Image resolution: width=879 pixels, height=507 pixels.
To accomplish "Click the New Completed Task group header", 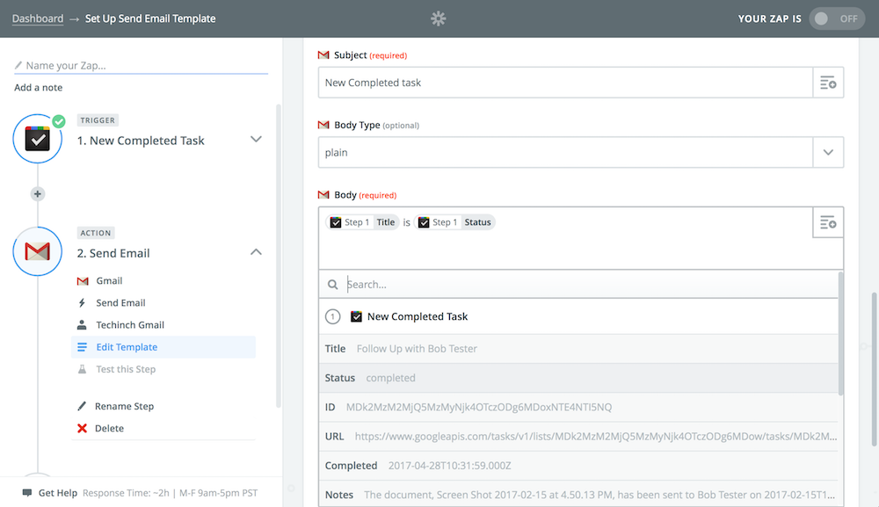I will [578, 316].
